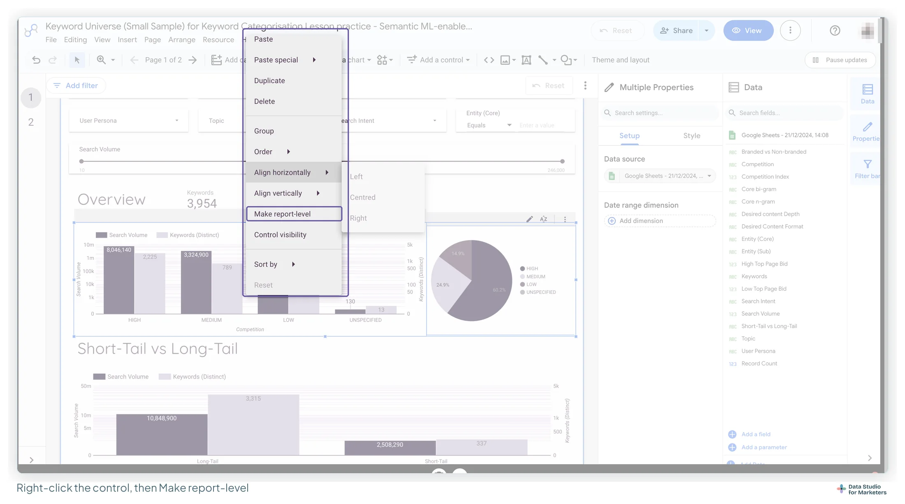The image size is (905, 504).
Task: Click the chart edit pencil icon
Action: 529,219
